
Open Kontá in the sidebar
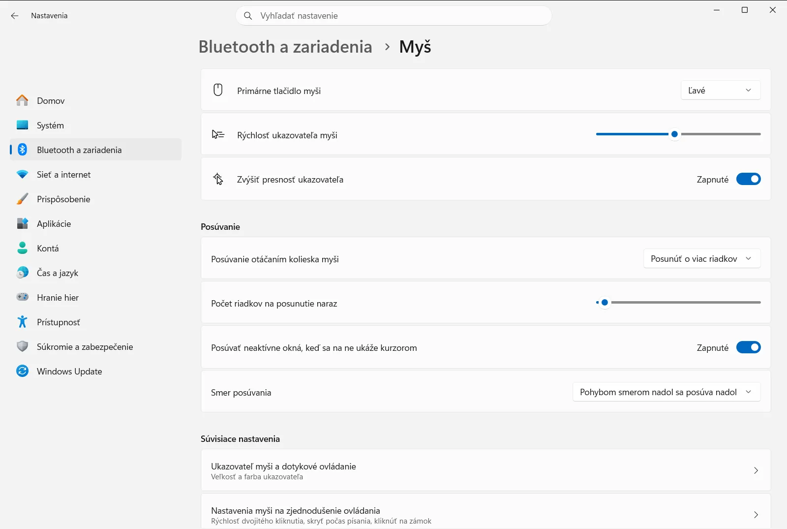click(x=95, y=248)
